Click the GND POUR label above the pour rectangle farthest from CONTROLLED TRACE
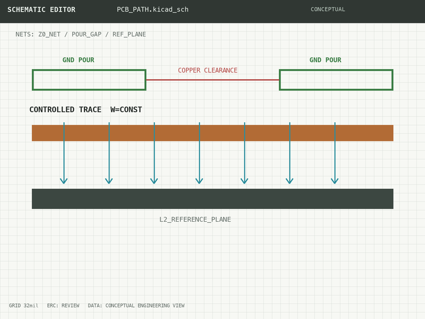The height and width of the screenshot is (319, 425). click(x=325, y=60)
